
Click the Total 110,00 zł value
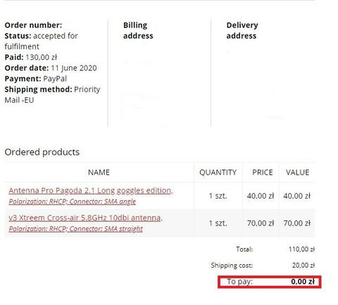[301, 249]
